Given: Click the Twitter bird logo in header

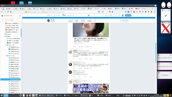Looking at the screenshot, I should tap(89, 15).
